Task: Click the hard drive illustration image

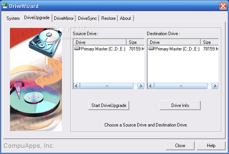Action: [36, 79]
